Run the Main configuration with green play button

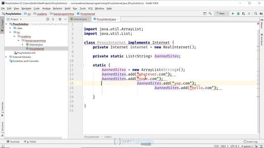233,14
